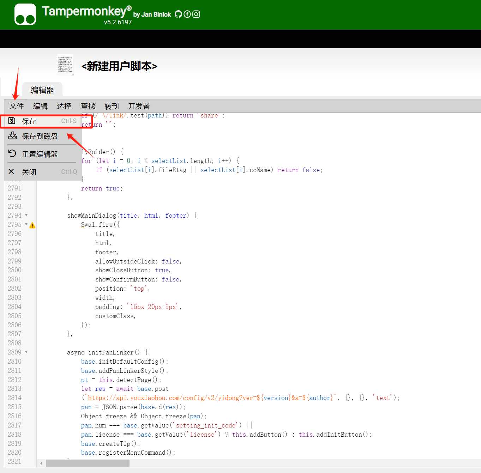Click the api.youxiaohou.com URL in code
481x473 pixels.
pos(211,398)
